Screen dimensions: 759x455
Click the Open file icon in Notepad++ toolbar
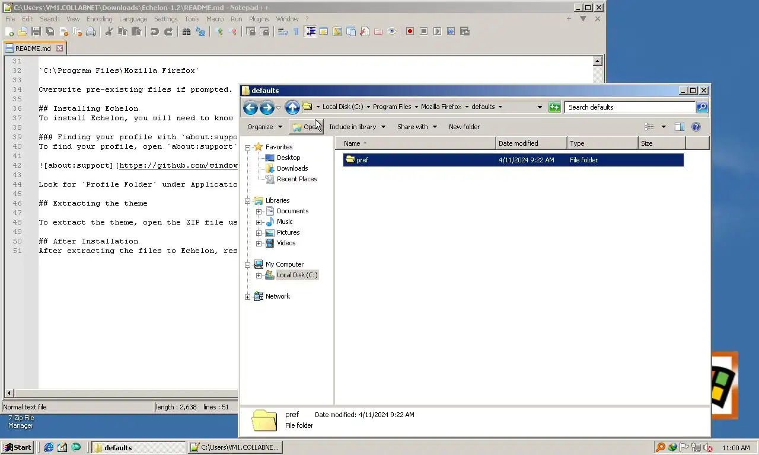point(23,31)
